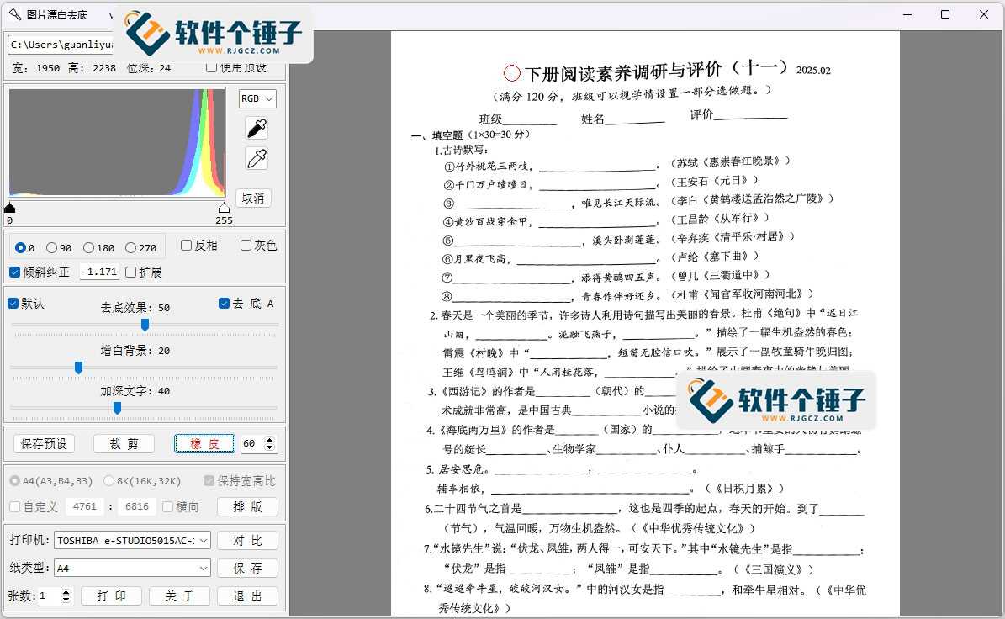This screenshot has height=619, width=1005.
Task: Open the 打印机 printer dropdown
Action: point(133,540)
